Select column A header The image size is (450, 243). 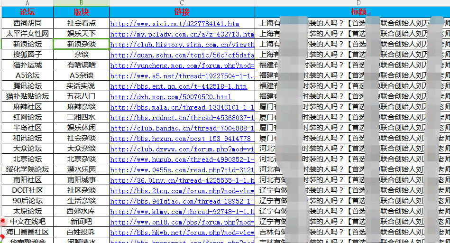point(27,3)
